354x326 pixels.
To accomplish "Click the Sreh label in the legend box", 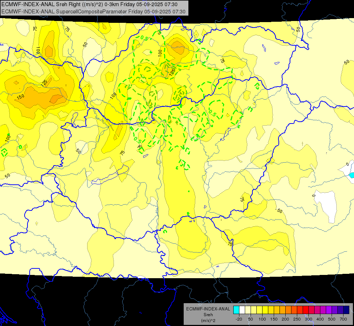I will pyautogui.click(x=208, y=315).
